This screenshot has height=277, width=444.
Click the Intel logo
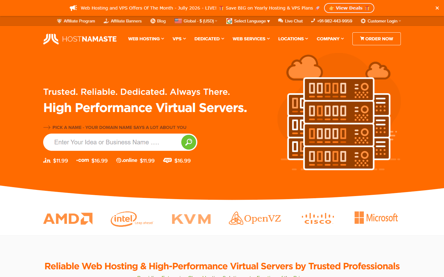pyautogui.click(x=132, y=219)
